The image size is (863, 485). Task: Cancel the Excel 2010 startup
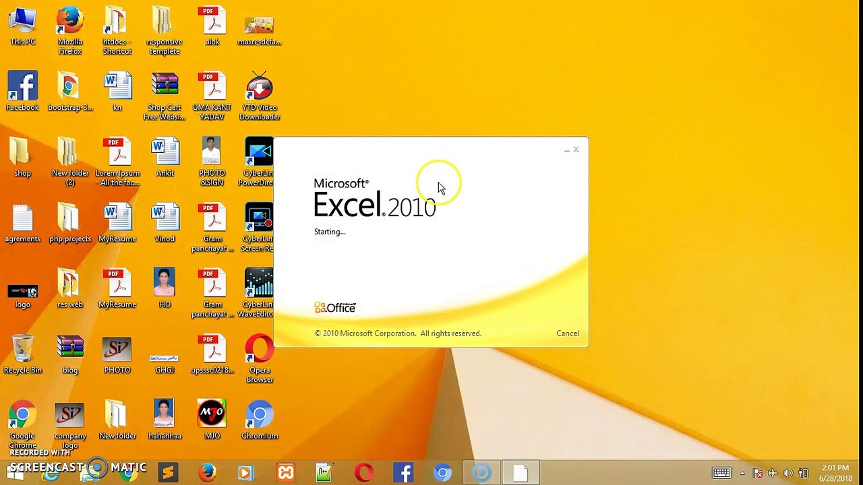pyautogui.click(x=567, y=333)
